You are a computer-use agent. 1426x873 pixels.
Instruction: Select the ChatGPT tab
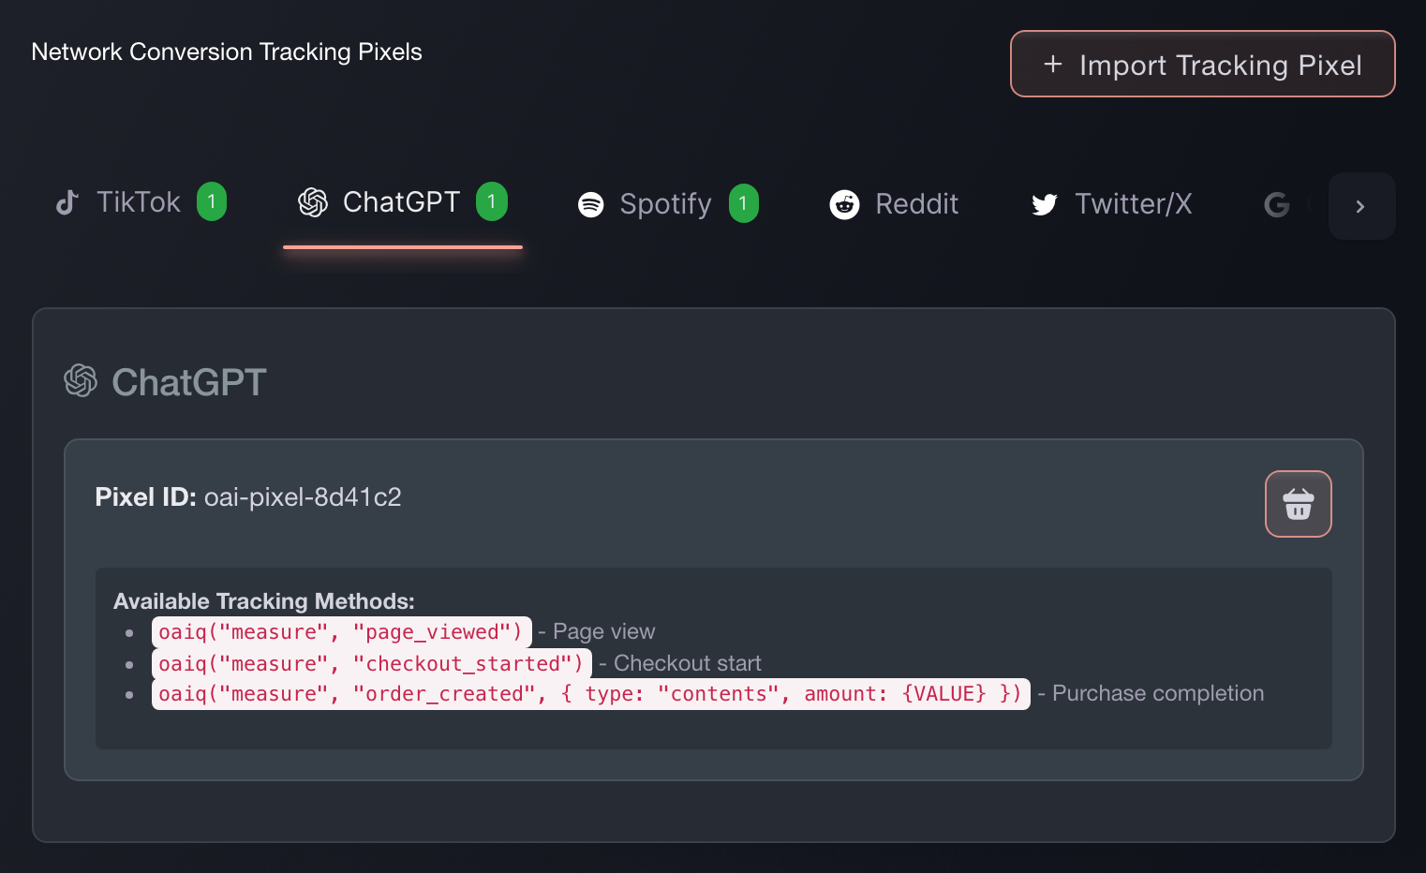(x=403, y=202)
